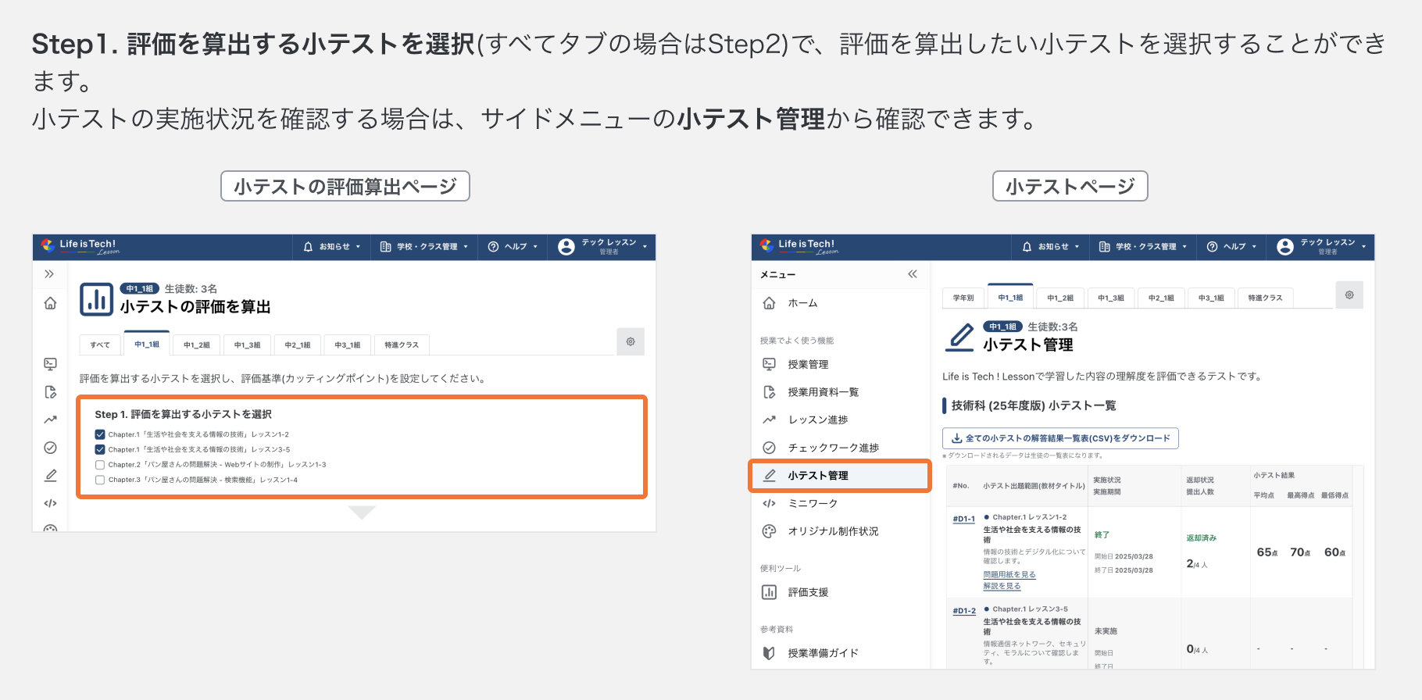
Task: Click the 未実施 status in #D1-2 row
Action: point(1106,630)
